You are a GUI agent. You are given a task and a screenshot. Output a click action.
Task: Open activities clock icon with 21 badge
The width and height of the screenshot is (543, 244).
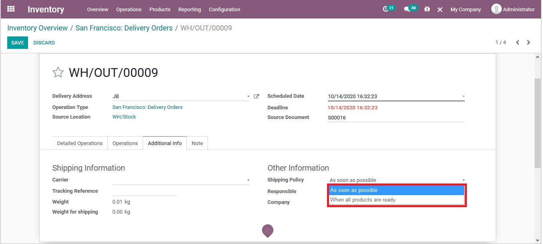(388, 9)
